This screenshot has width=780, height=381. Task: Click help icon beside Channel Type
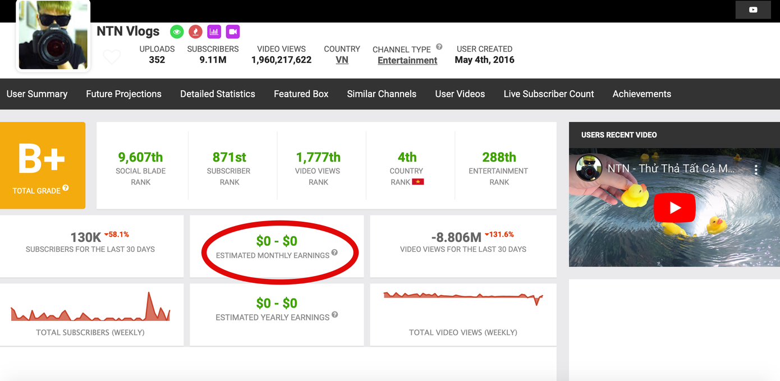(439, 47)
